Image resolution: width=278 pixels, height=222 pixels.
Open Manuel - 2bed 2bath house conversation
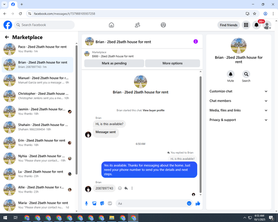pyautogui.click(x=37, y=80)
